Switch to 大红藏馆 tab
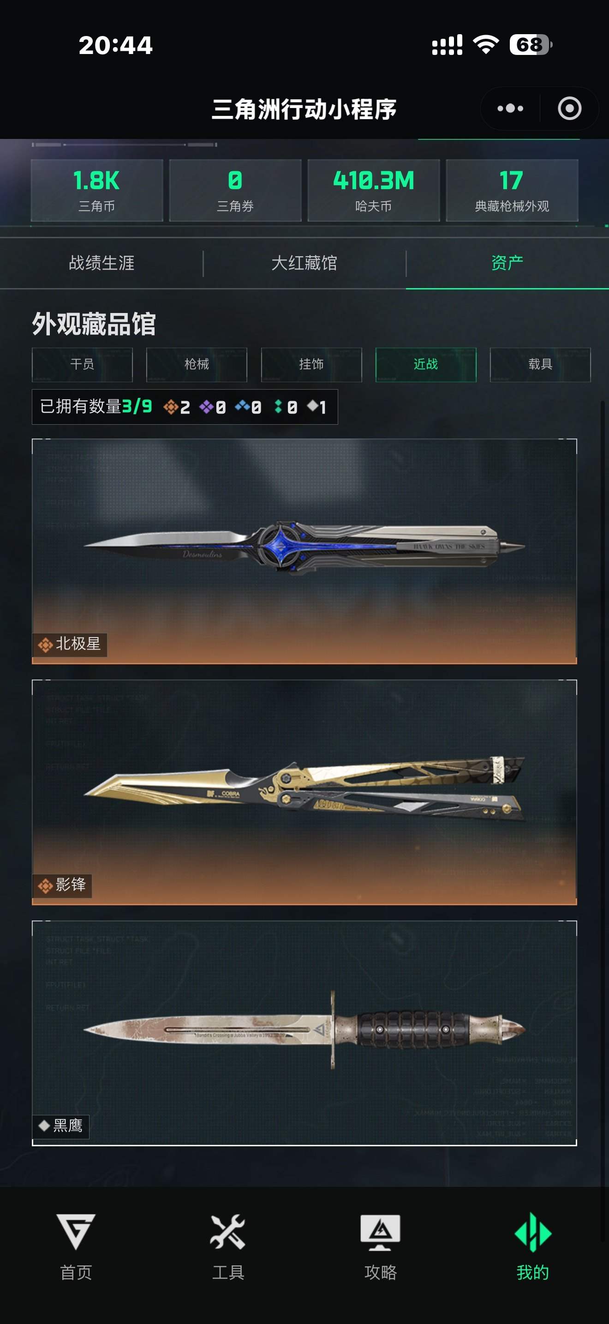609x1324 pixels. tap(304, 263)
